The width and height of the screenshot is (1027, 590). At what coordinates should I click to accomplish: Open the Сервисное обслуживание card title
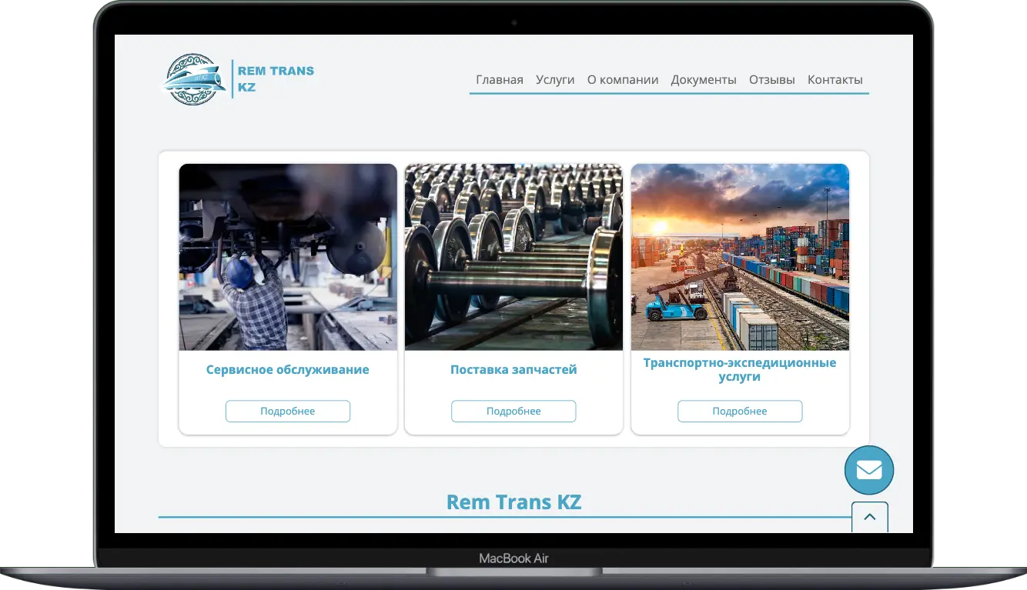288,370
